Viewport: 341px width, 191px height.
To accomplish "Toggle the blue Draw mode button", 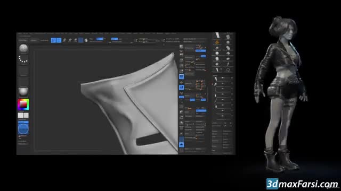I will [x=59, y=40].
